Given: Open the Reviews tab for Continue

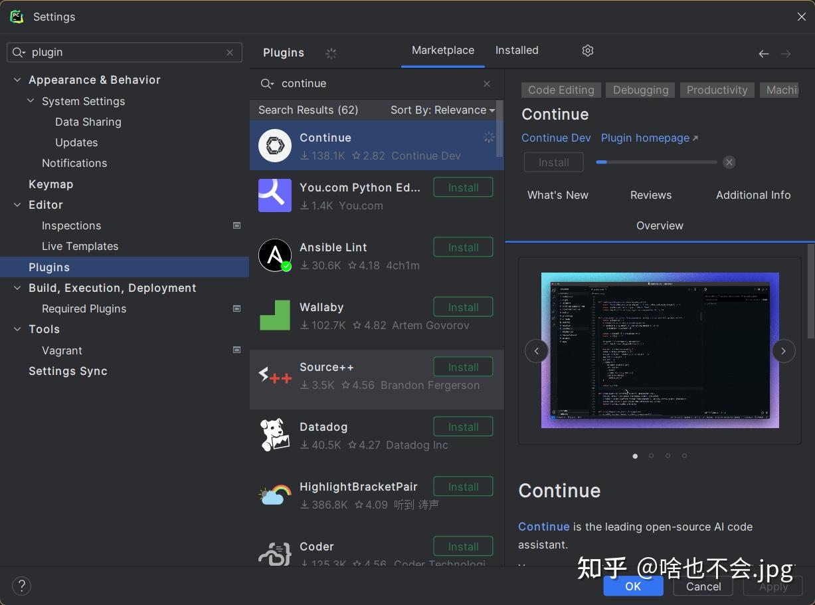Looking at the screenshot, I should (x=650, y=195).
